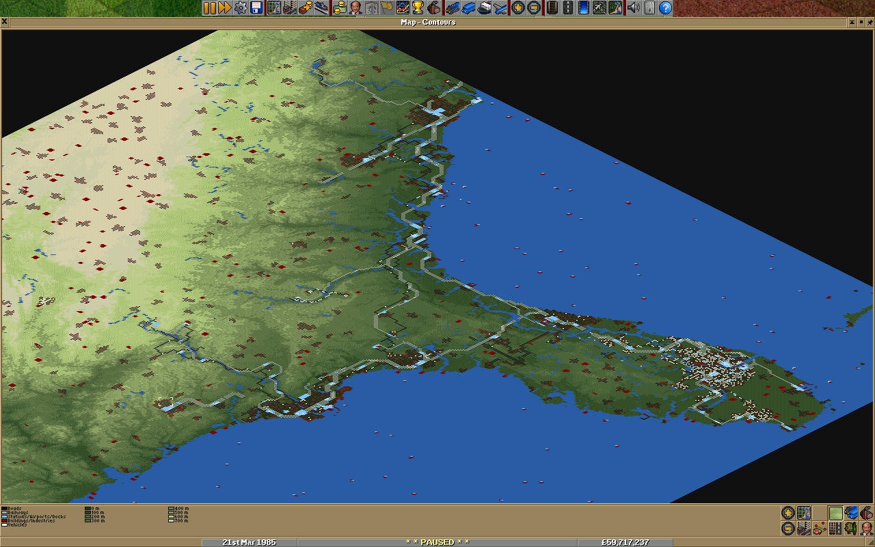Show industries view on the map

click(867, 513)
